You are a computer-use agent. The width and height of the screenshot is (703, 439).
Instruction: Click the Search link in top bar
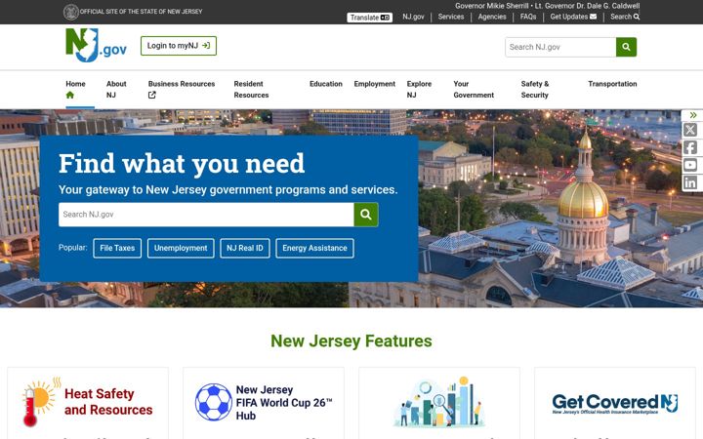tap(625, 17)
